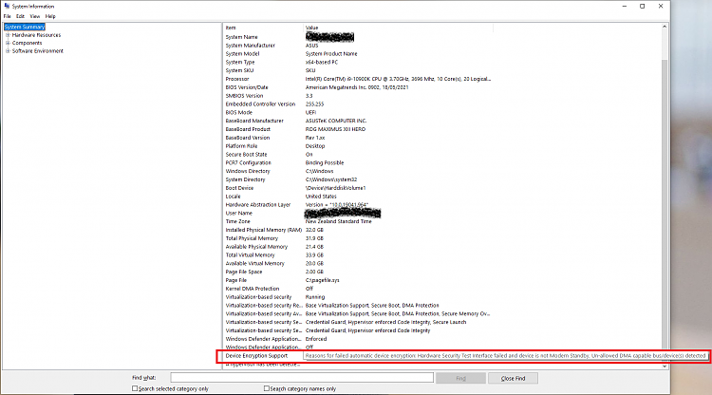
Task: Select the BaseBoard Manufacturer row
Action: coord(358,121)
